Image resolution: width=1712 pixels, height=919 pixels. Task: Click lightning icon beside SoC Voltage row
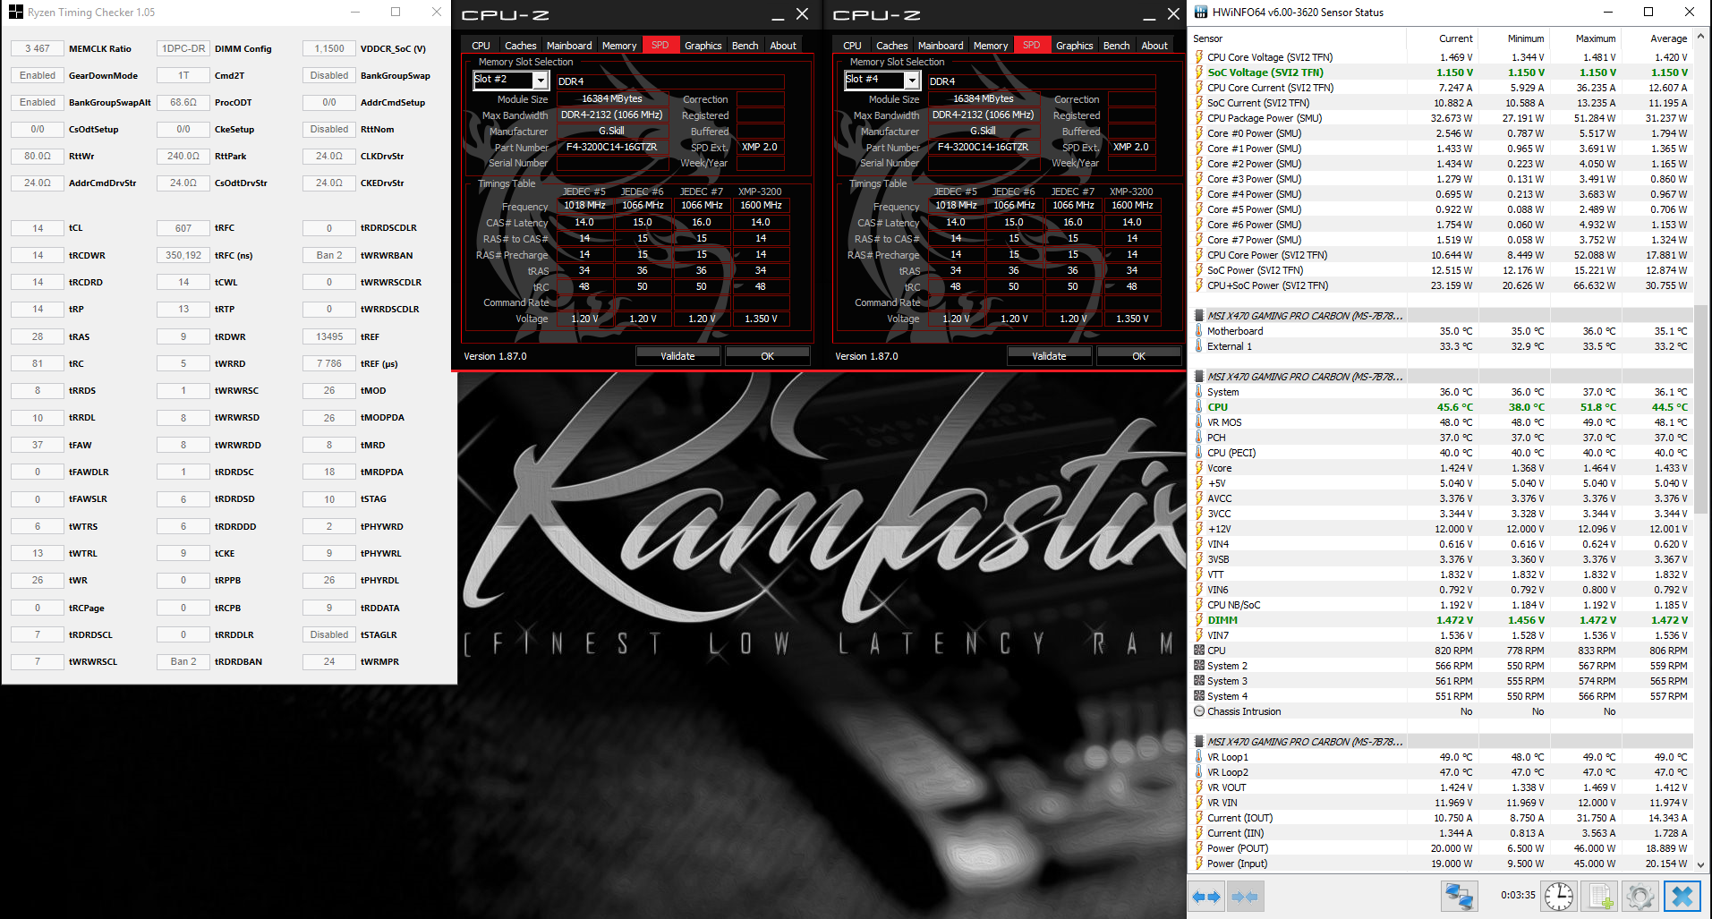1199,72
